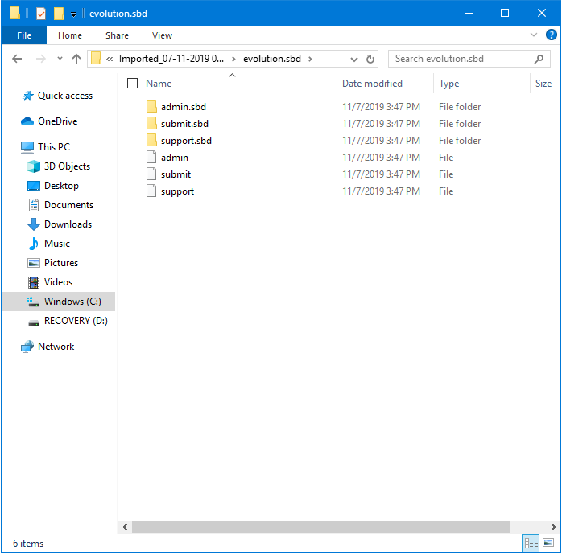Click the New folder icon in title bar
Viewport: 562px width, 554px height.
(59, 14)
